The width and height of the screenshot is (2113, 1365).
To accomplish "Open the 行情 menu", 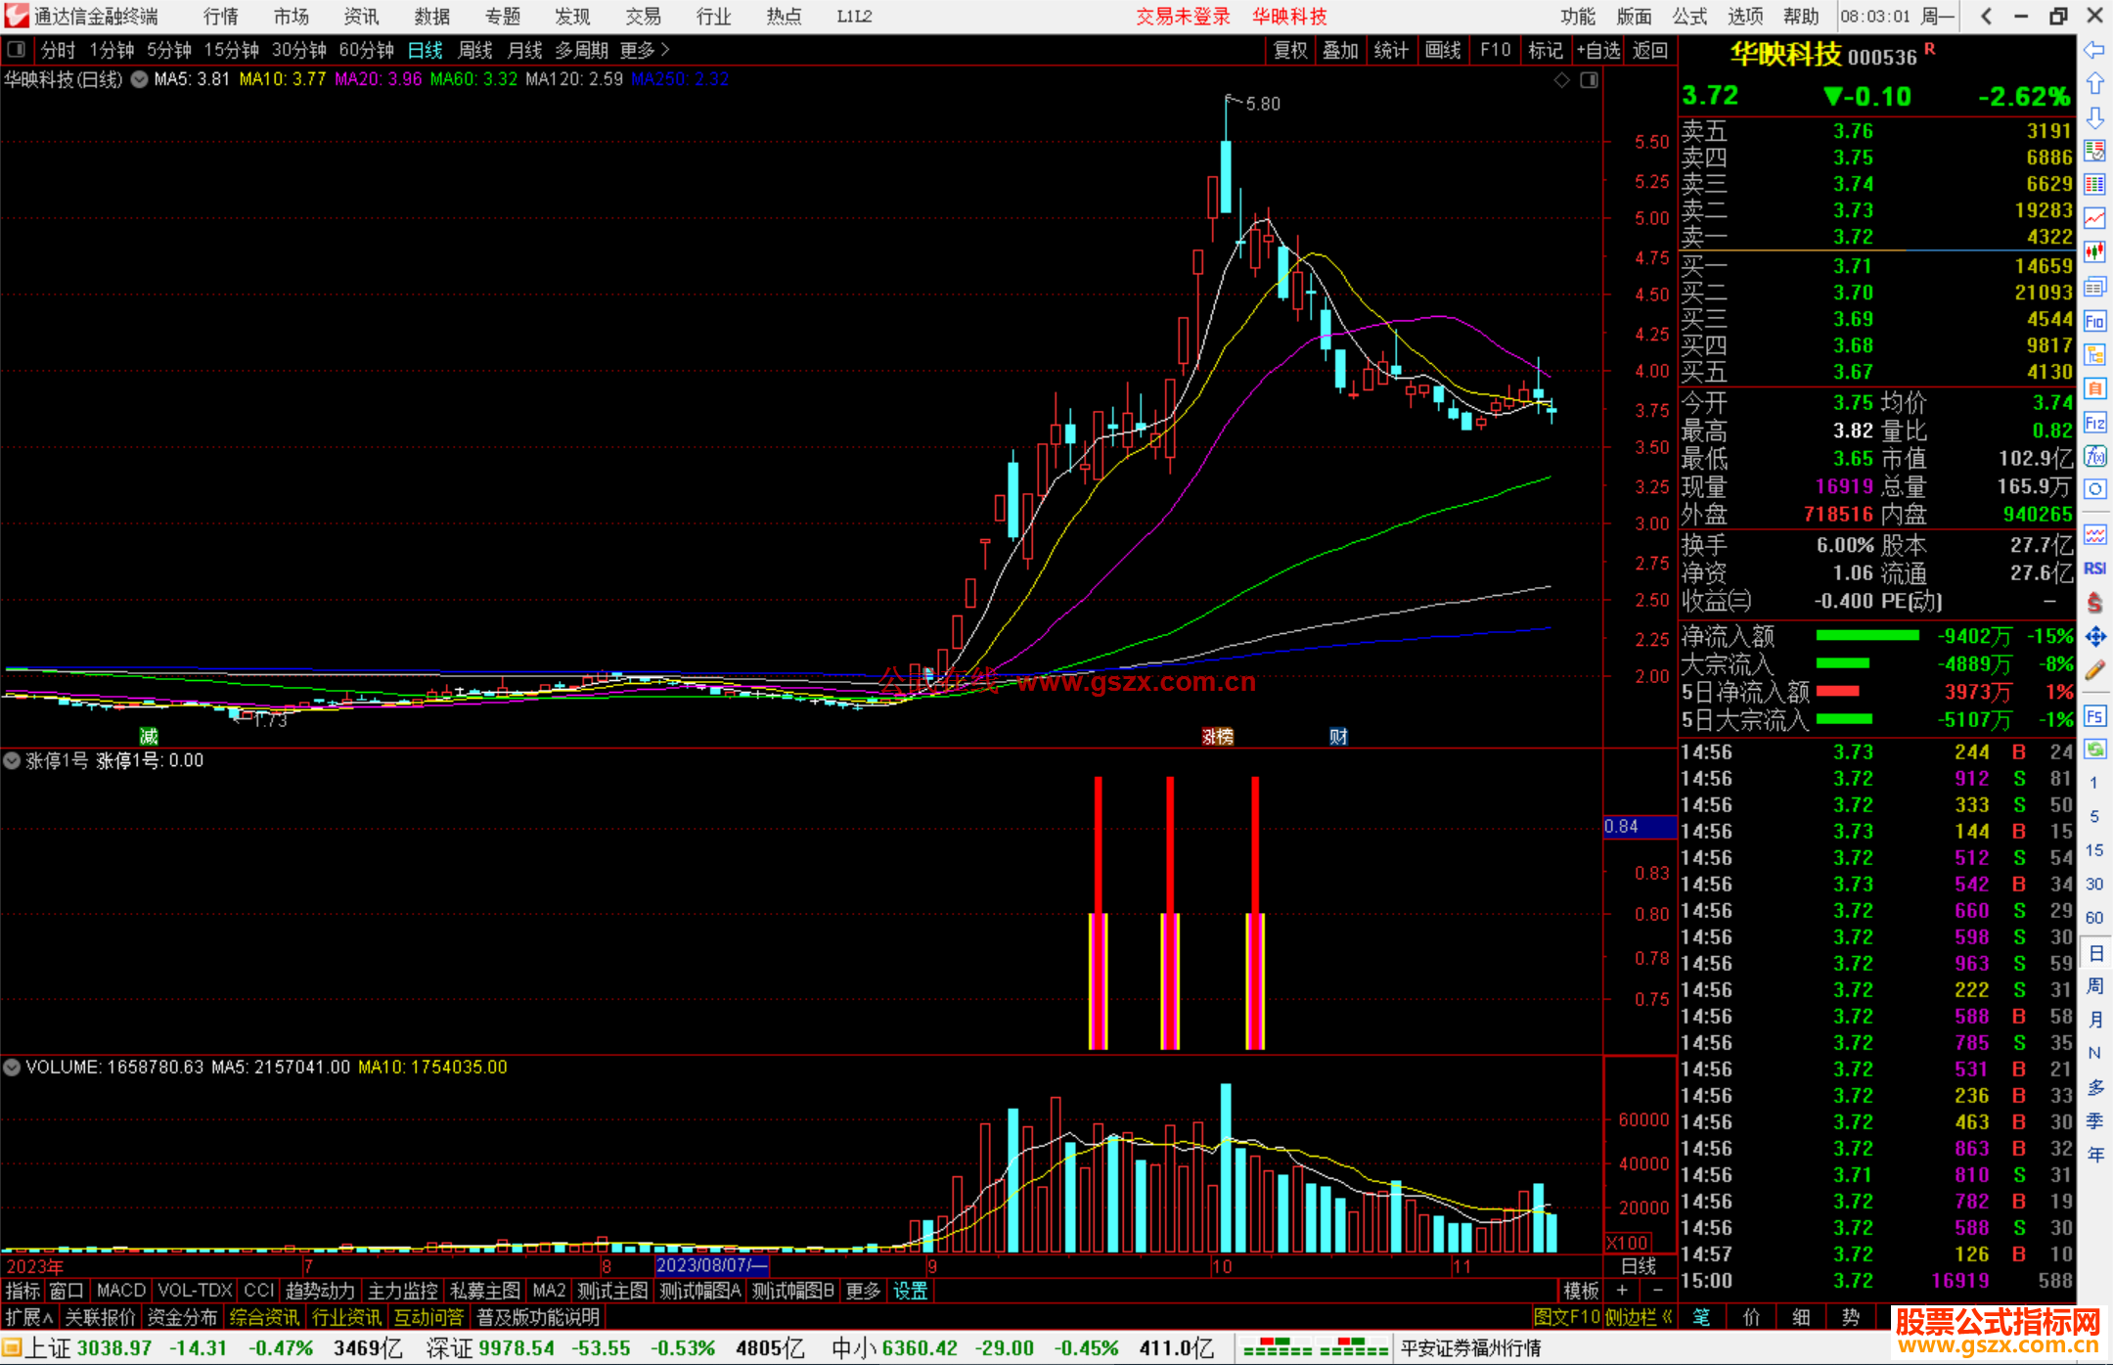I will click(x=220, y=17).
